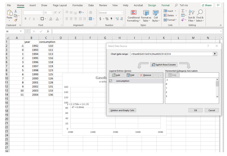
Task: Click the Tell me search box
Action: click(182, 5)
